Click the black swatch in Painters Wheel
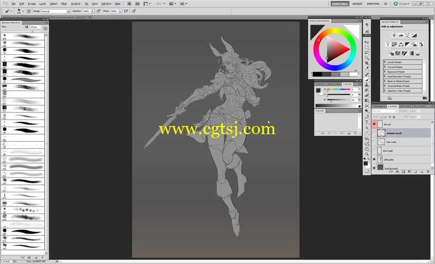Screen dimensions: 435x264 [317, 74]
